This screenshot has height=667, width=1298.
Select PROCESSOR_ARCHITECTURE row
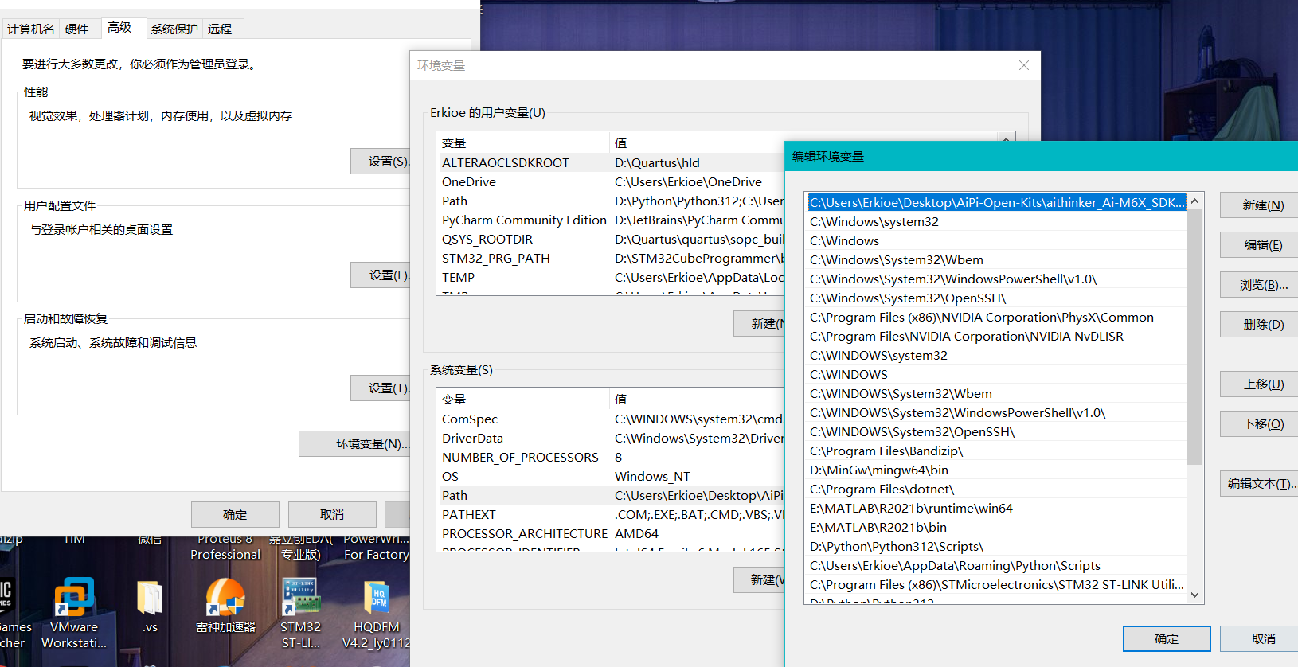pos(612,533)
